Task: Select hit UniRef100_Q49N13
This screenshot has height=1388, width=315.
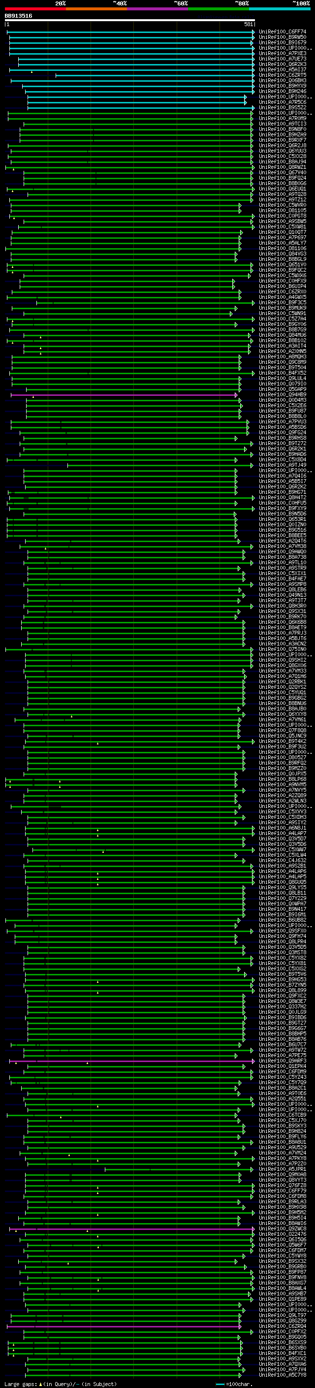Action: click(283, 595)
